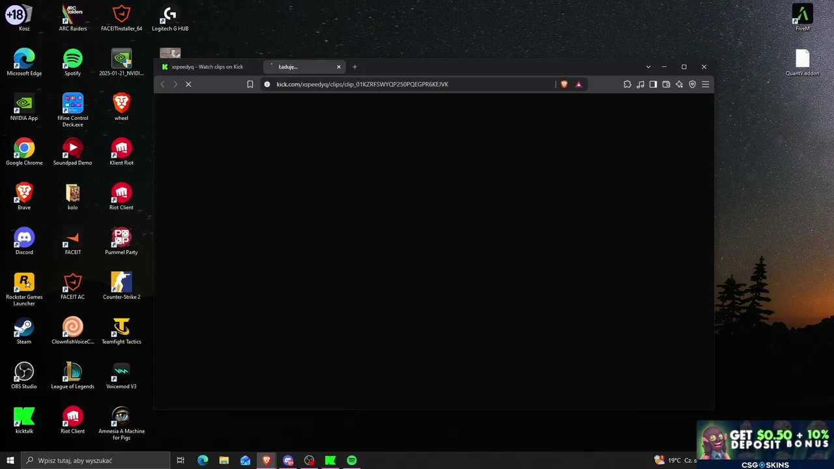Open Microsoft Edge desktop shortcut
This screenshot has height=469, width=834.
24,63
